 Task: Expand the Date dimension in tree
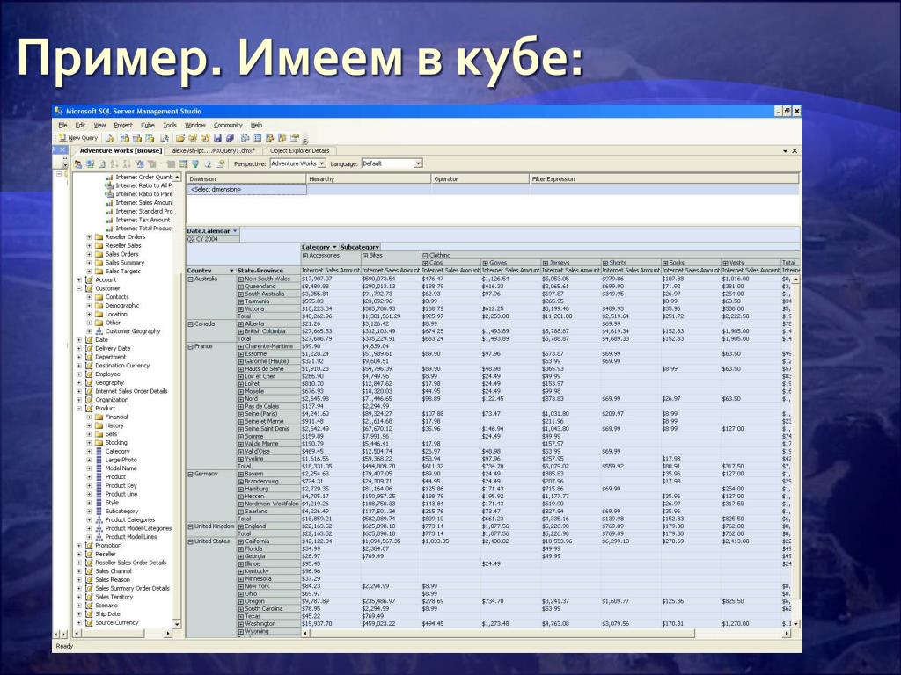pos(79,340)
